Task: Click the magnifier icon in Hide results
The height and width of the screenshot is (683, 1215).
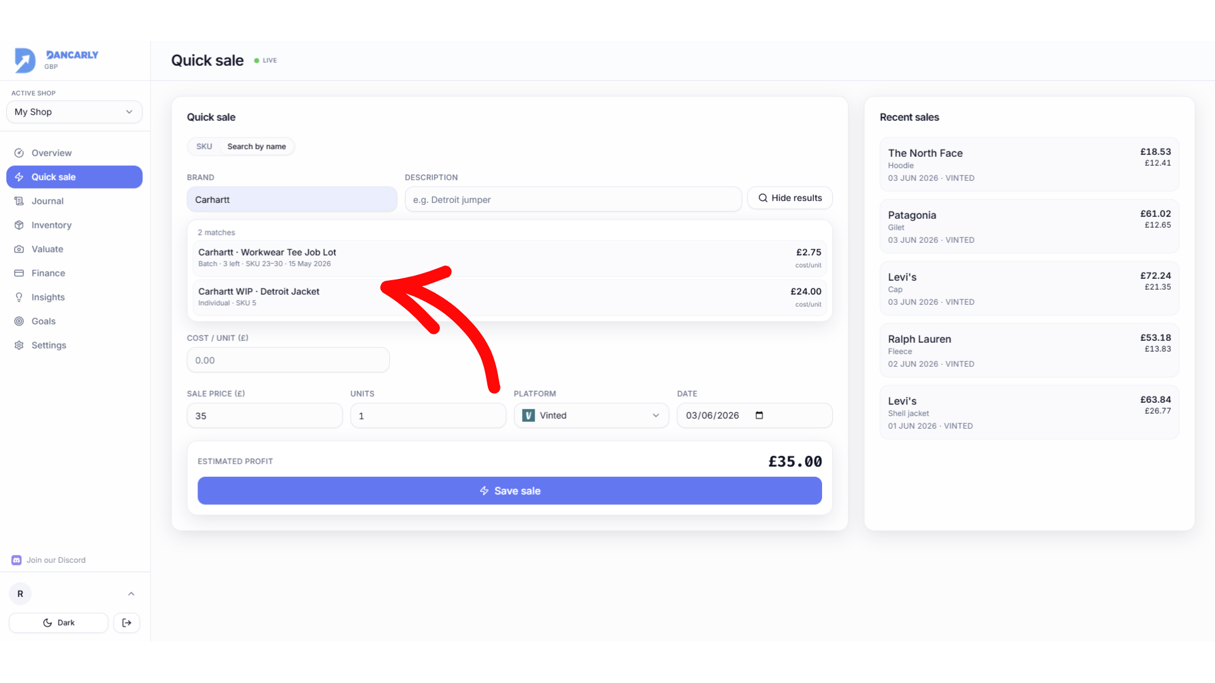Action: tap(763, 198)
